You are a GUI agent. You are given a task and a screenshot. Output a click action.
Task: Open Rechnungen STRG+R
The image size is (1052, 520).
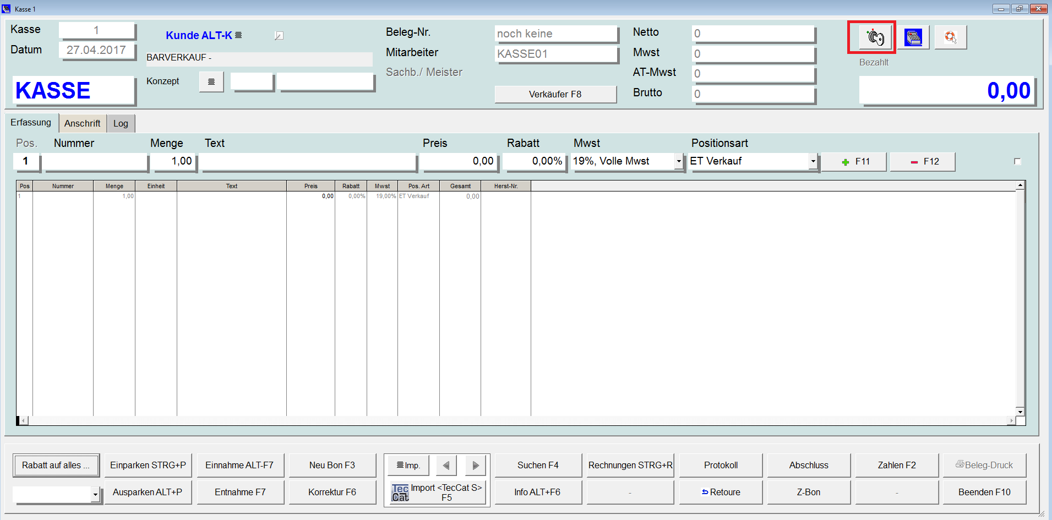(630, 466)
